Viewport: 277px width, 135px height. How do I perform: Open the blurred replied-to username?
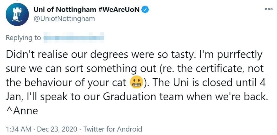[73, 38]
